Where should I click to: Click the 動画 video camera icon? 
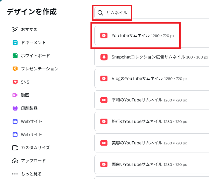15,95
